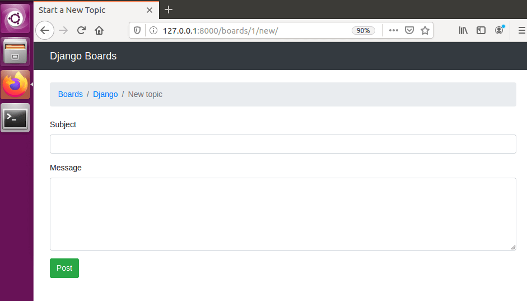Bookmark this page with the star
Viewport: 527px width, 301px height.
425,31
